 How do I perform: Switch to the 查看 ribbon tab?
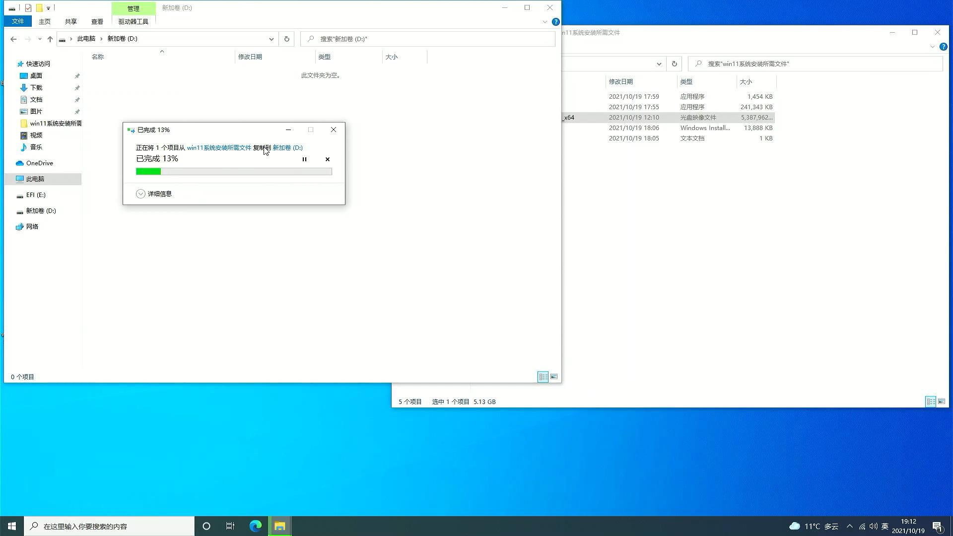(x=97, y=21)
